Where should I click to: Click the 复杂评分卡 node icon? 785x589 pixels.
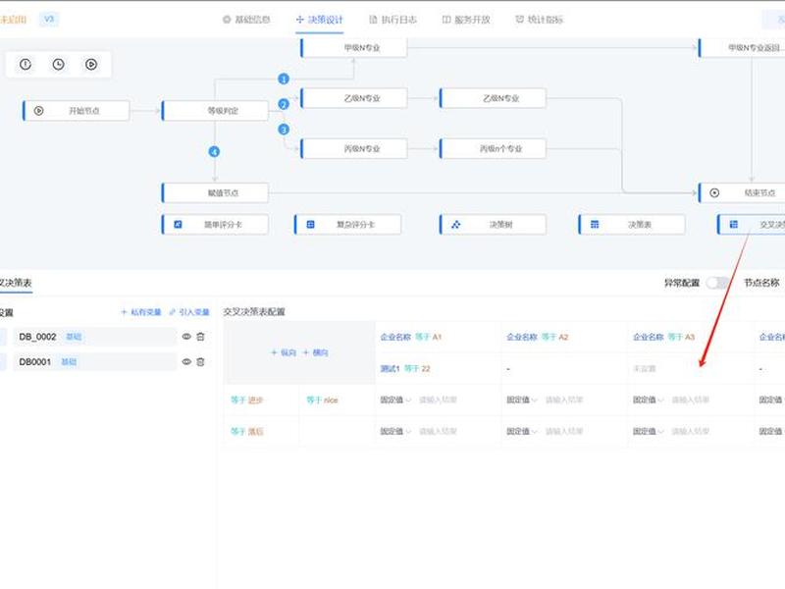click(x=310, y=225)
